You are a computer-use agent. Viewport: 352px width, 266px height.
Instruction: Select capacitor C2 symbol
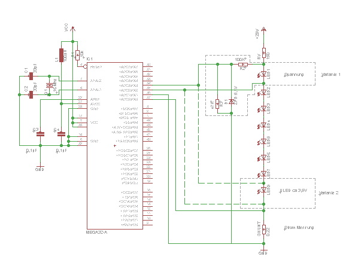(31, 95)
